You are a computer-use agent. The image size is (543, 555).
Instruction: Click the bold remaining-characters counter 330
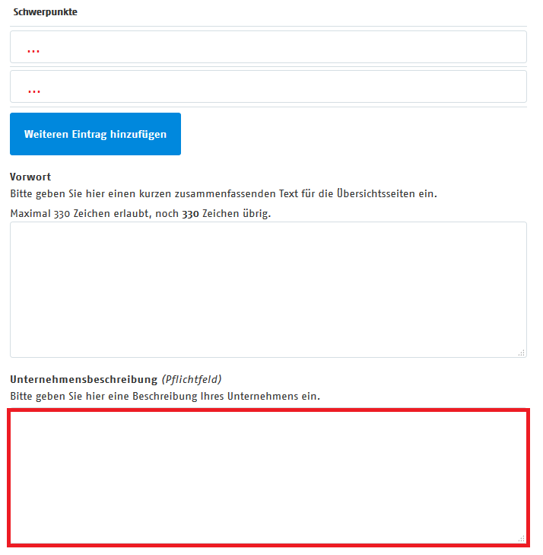pos(191,214)
